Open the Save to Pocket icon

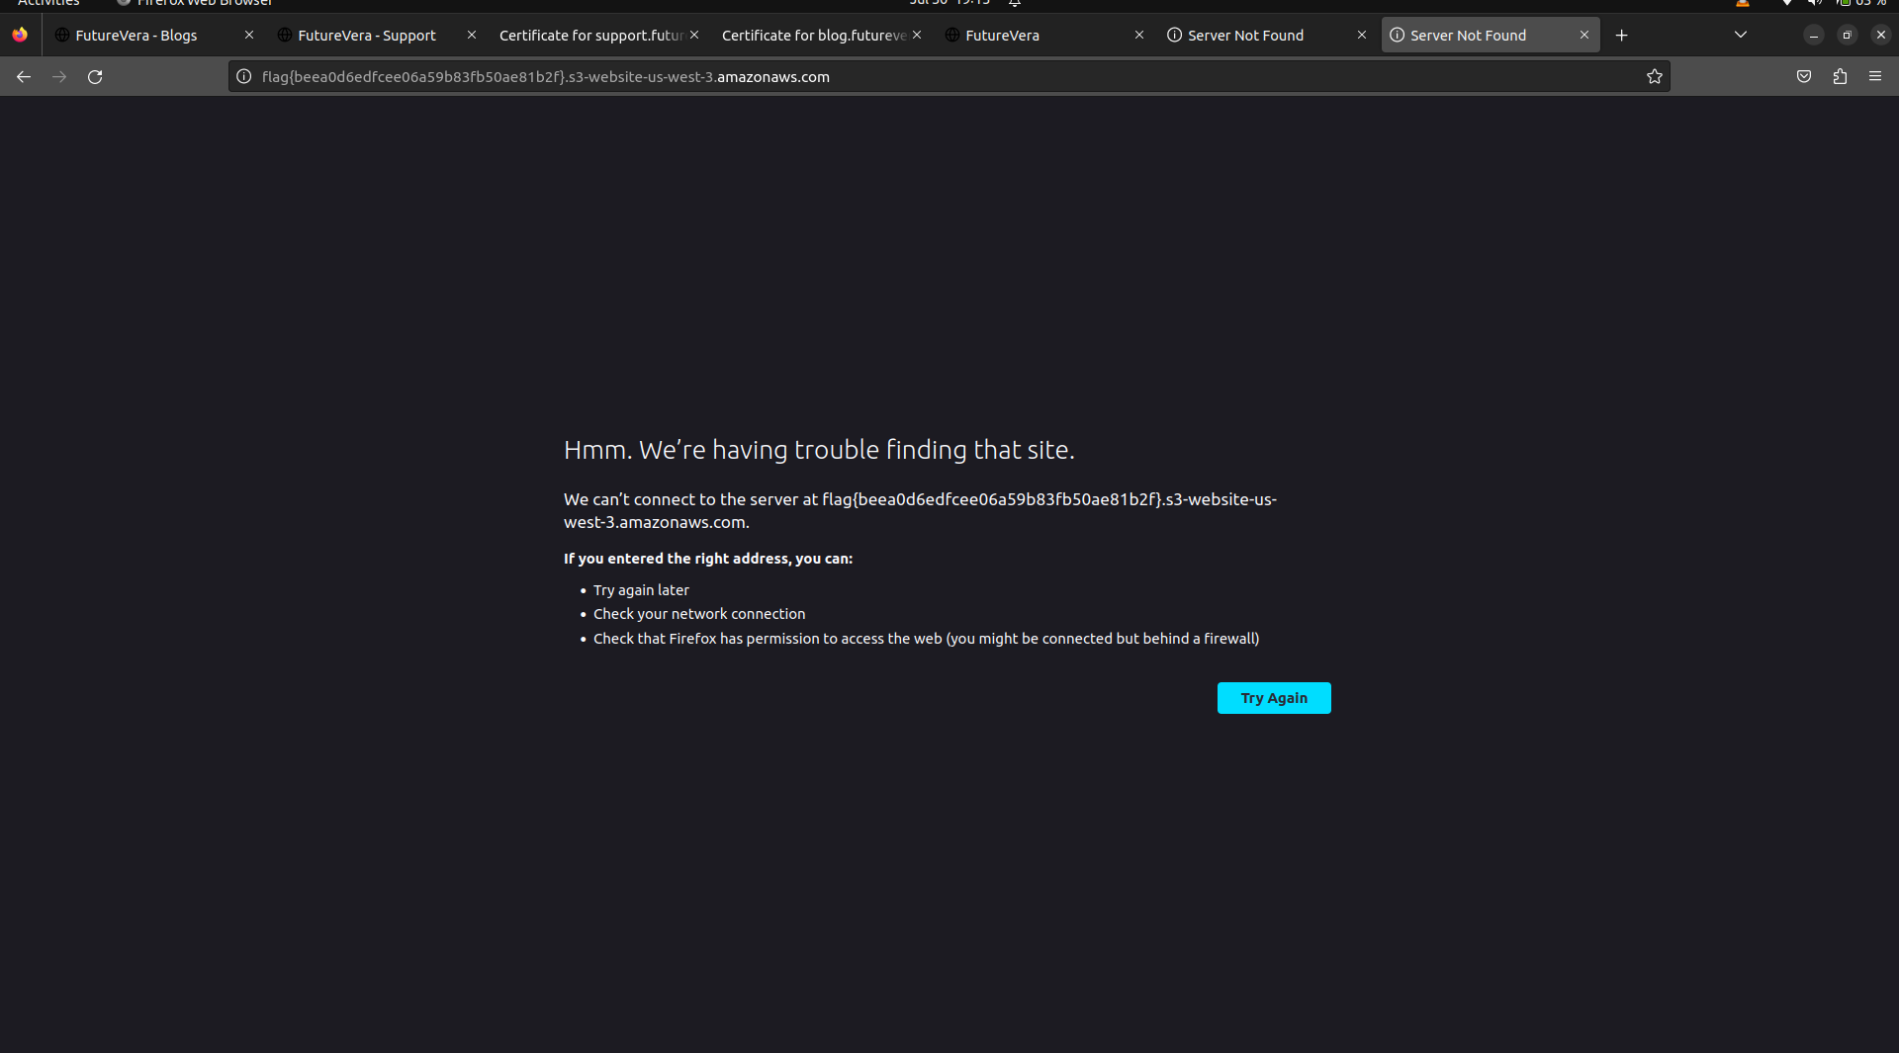(1803, 77)
